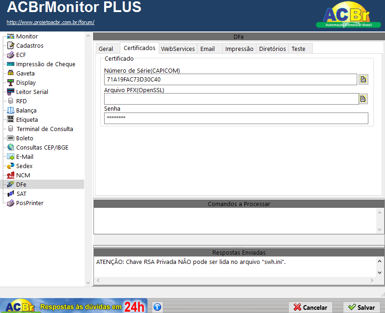Focus the Arquivo PFX field

[x=231, y=99]
